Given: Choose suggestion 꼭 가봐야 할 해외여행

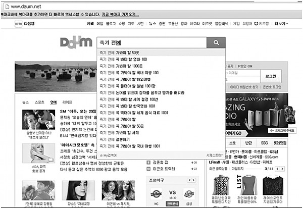Looking at the screenshot, I should pos(161,79).
